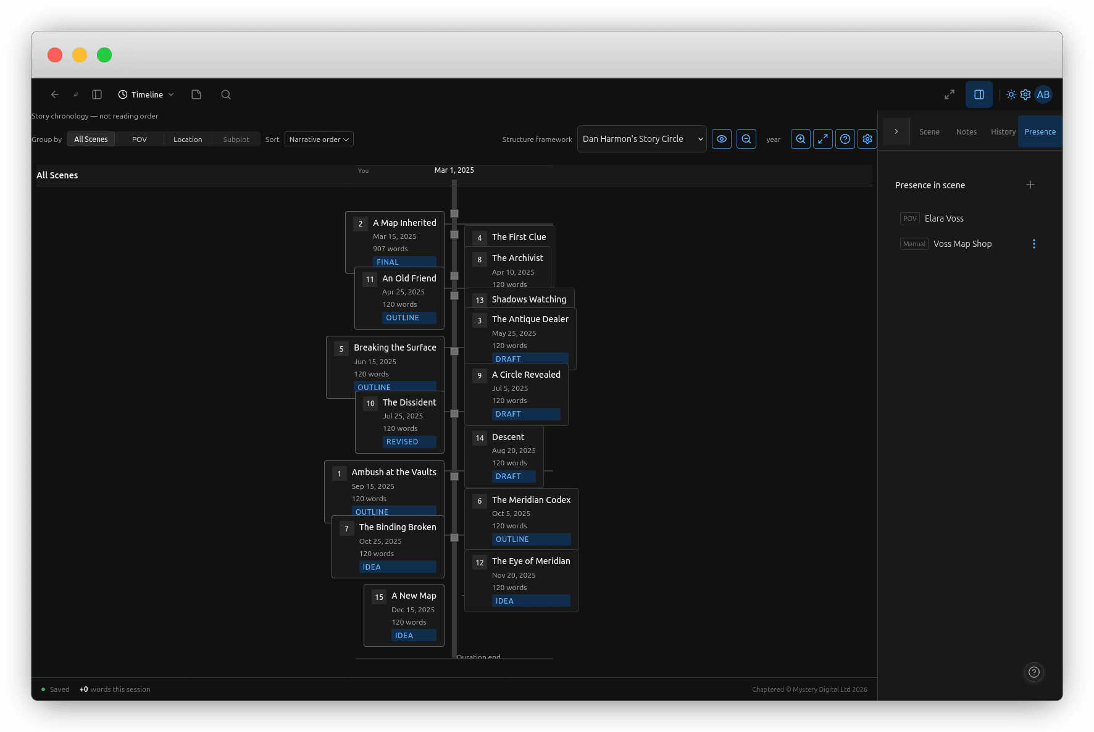Collapse the inspector with the chevron

(896, 131)
